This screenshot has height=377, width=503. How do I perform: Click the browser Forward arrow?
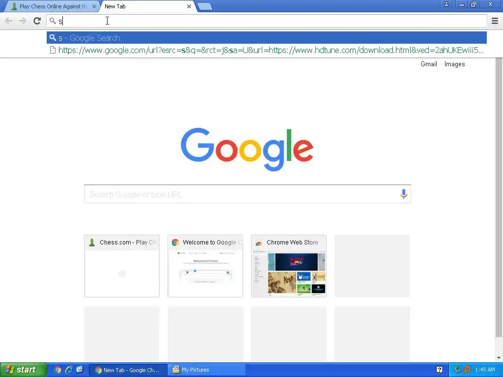coord(23,21)
